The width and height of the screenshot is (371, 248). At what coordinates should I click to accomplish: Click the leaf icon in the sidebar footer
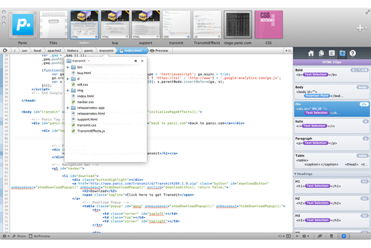[320, 236]
